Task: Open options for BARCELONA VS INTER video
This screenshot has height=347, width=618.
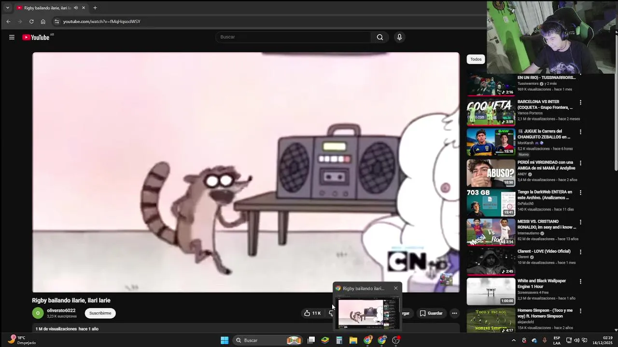Action: (x=580, y=102)
